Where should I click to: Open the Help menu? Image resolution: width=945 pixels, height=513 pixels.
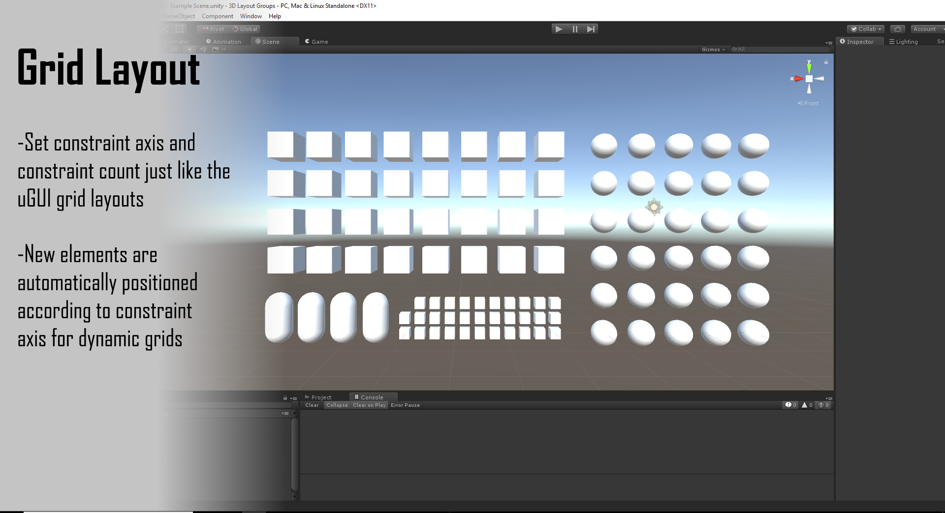tap(275, 16)
